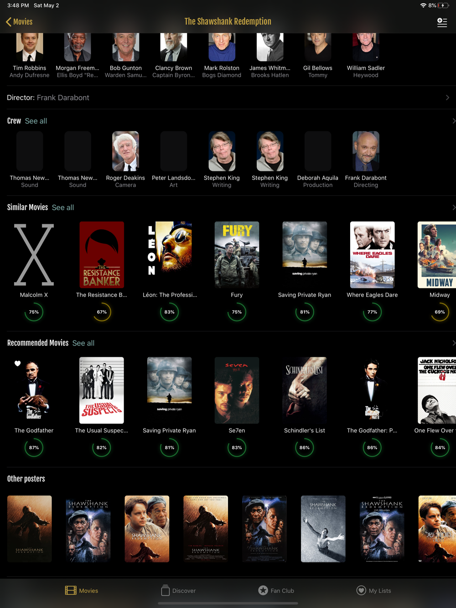Viewport: 456px width, 608px height.
Task: Open the Se7en poster
Action: pyautogui.click(x=237, y=390)
